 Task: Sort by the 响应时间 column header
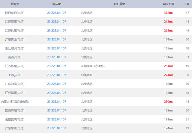[169, 4]
